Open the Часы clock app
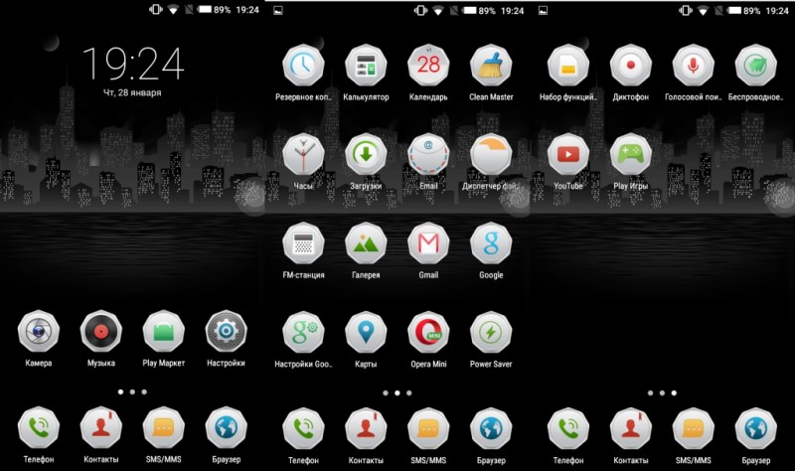Screen dimensions: 795x471 click(x=303, y=155)
